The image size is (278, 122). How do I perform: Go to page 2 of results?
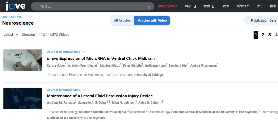pyautogui.click(x=263, y=35)
